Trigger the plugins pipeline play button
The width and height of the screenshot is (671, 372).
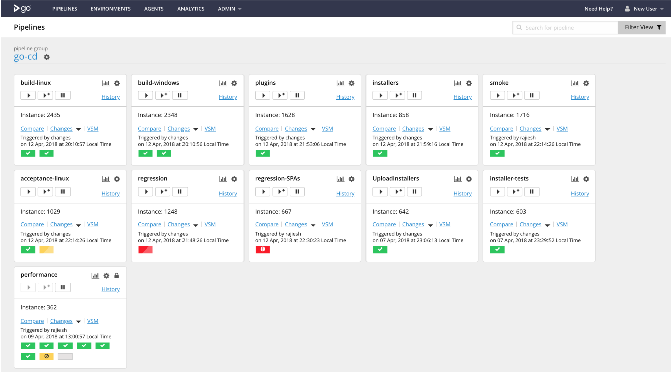point(263,95)
